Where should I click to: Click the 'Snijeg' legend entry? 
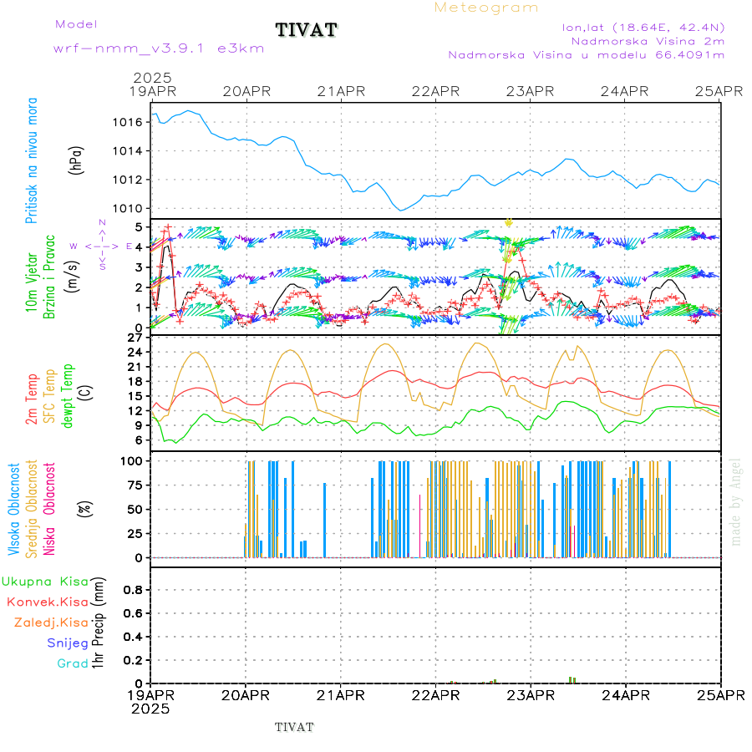point(68,643)
